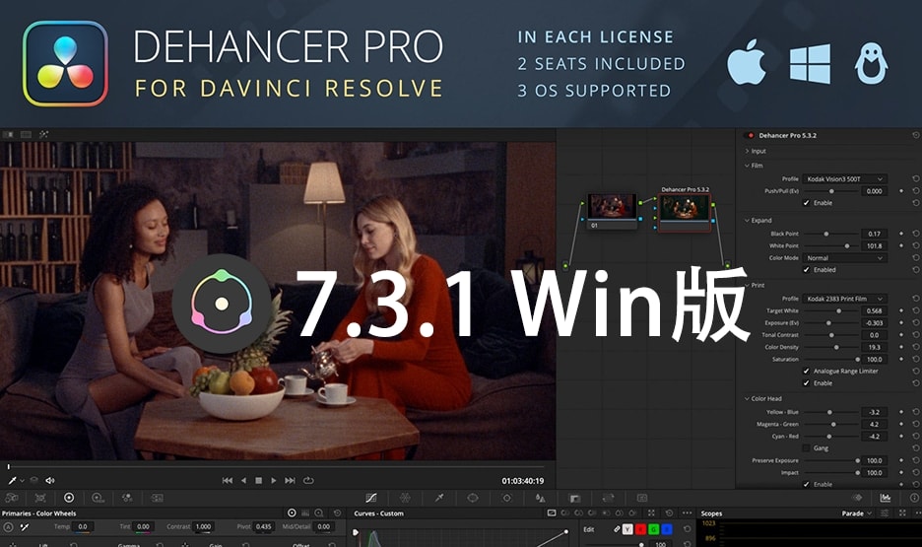Viewport: 922px width, 547px height.
Task: Open the Kodak 2383 Print Film dropdown
Action: click(845, 299)
